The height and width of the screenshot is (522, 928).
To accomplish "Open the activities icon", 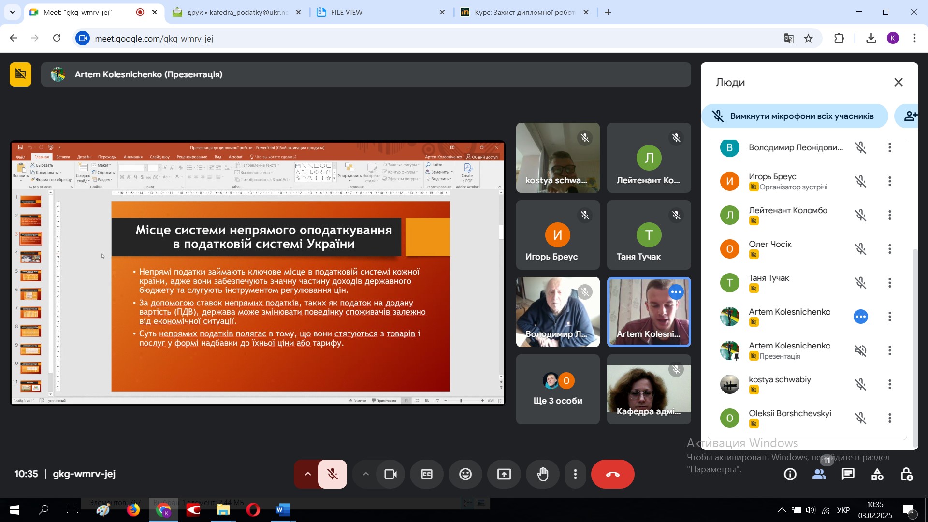I will (x=877, y=475).
